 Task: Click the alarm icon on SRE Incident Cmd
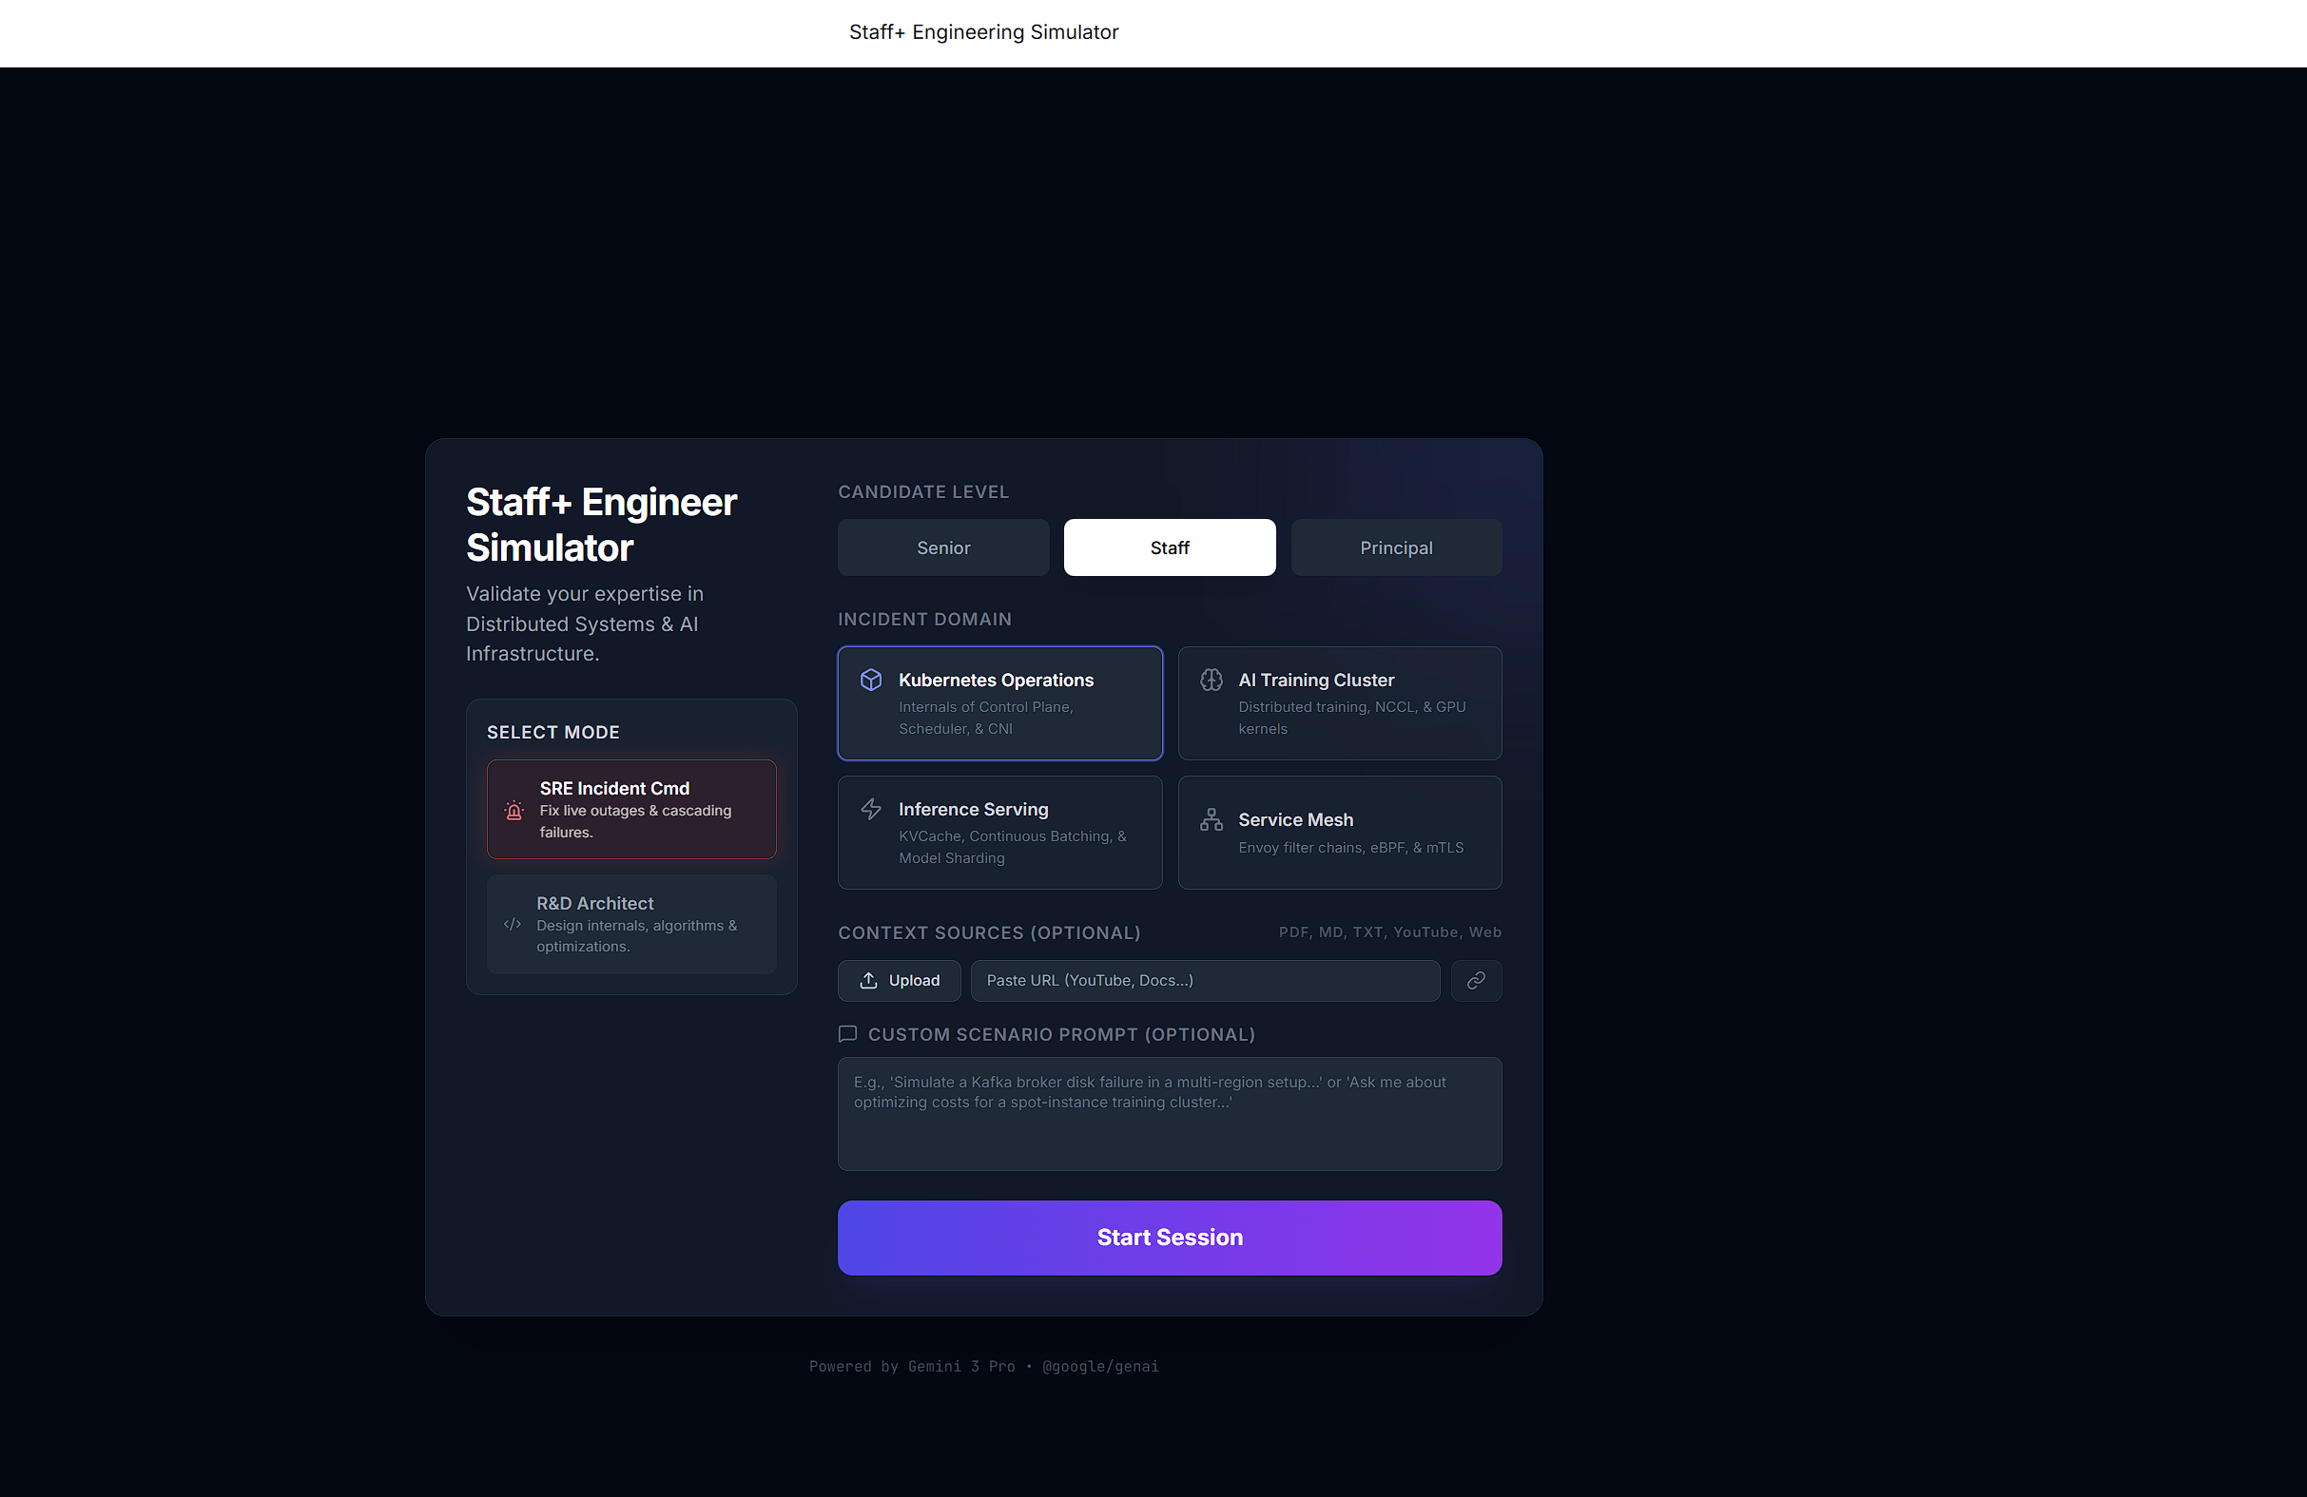pos(514,810)
